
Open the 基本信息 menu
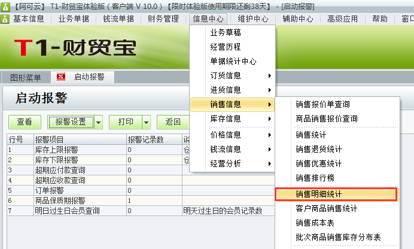29,19
